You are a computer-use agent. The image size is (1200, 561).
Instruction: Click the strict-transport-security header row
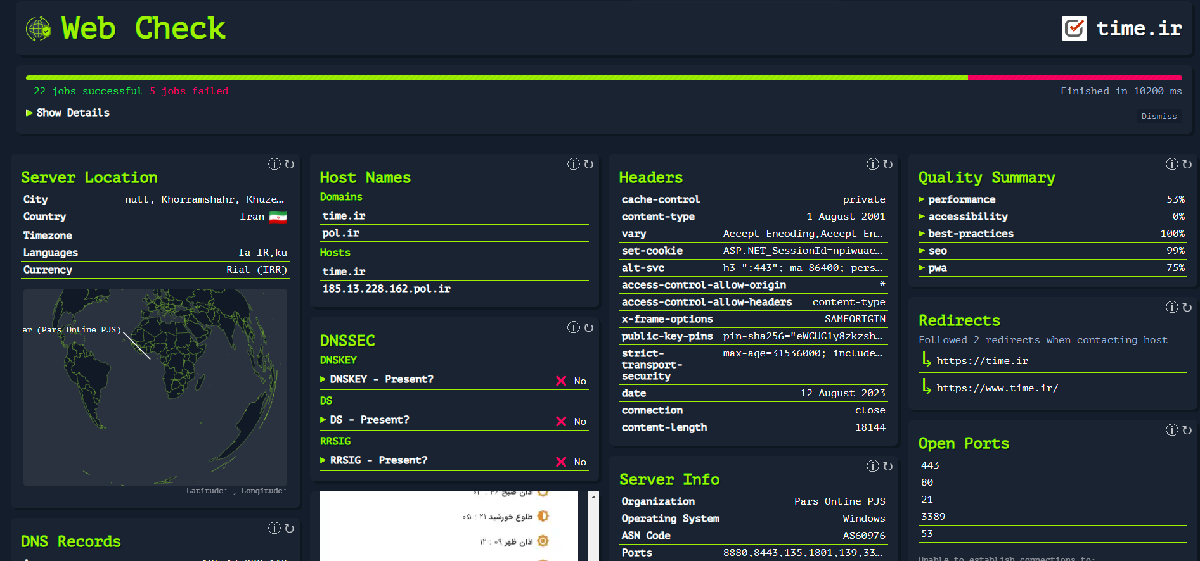point(754,365)
